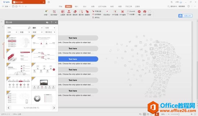Open the 主题库 theme library icon
The width and height of the screenshot is (198, 116).
[x=63, y=13]
